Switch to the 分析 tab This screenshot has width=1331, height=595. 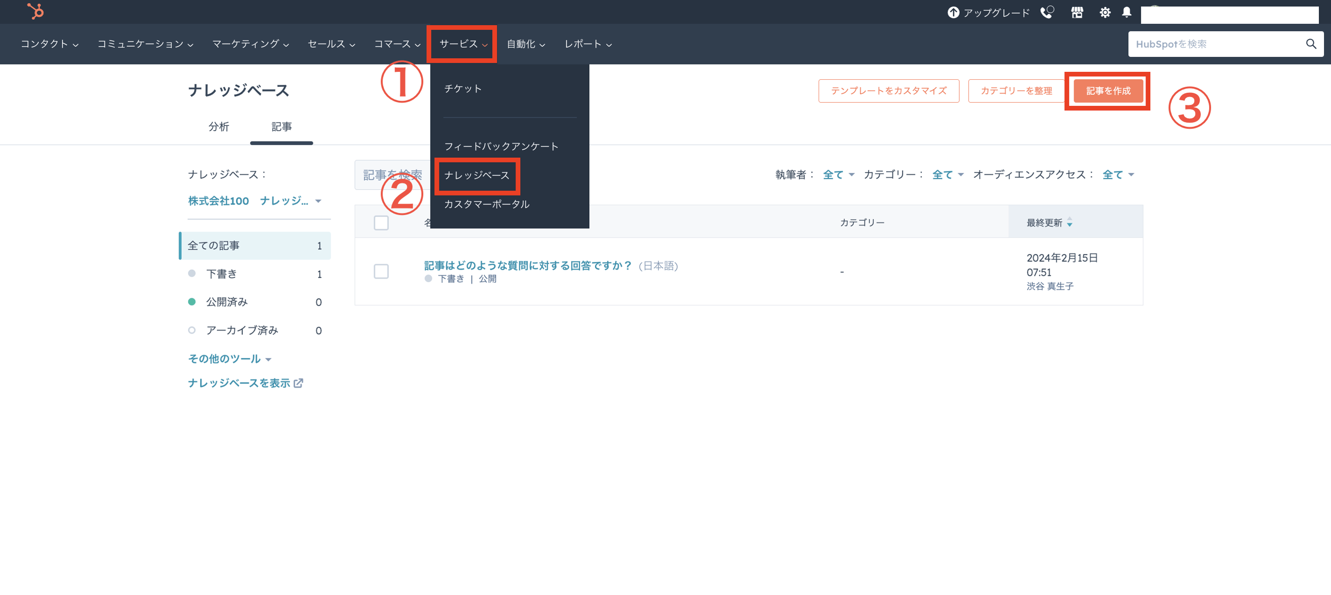coord(219,126)
